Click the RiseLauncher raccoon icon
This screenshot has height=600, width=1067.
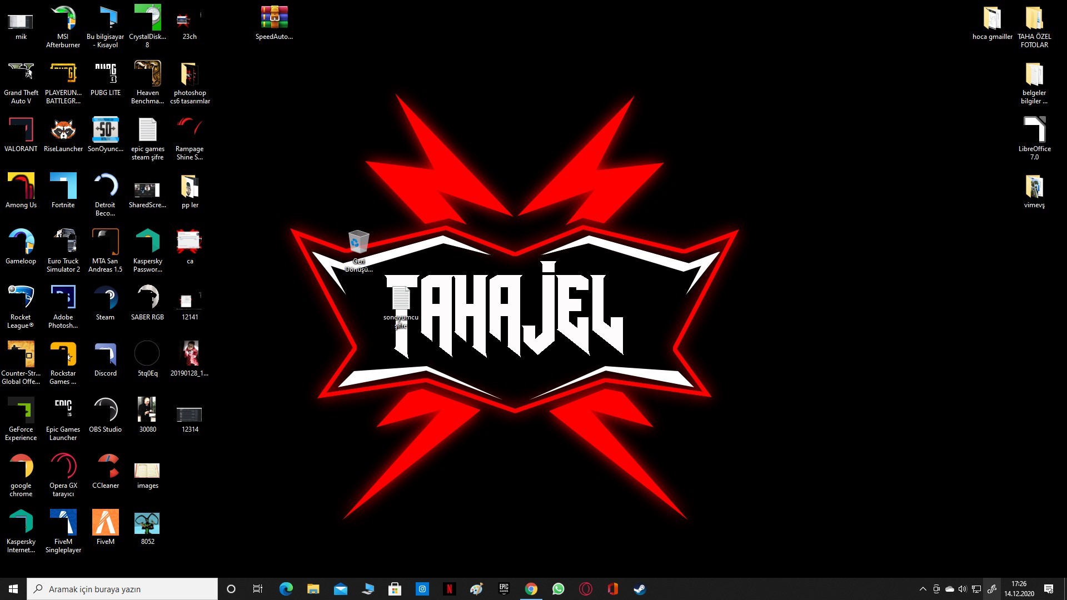tap(63, 130)
